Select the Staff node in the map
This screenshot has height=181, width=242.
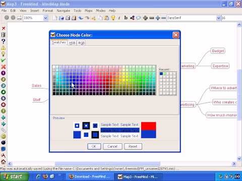point(36,100)
